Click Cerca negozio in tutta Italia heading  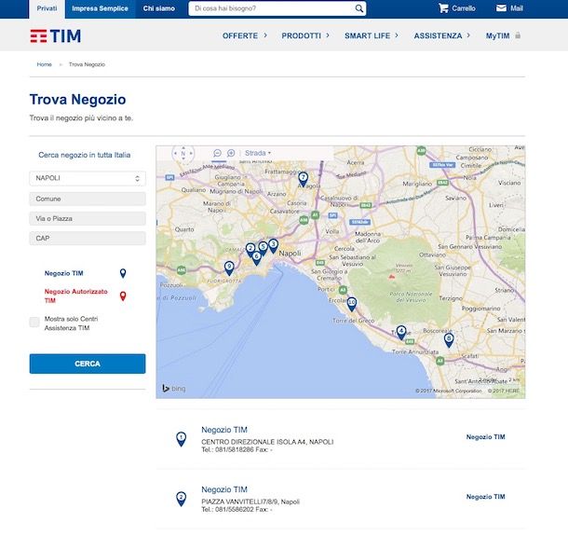[x=85, y=155]
